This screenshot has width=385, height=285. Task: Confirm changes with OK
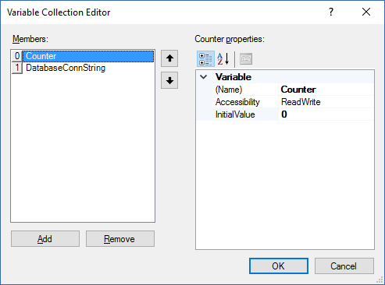(x=279, y=266)
